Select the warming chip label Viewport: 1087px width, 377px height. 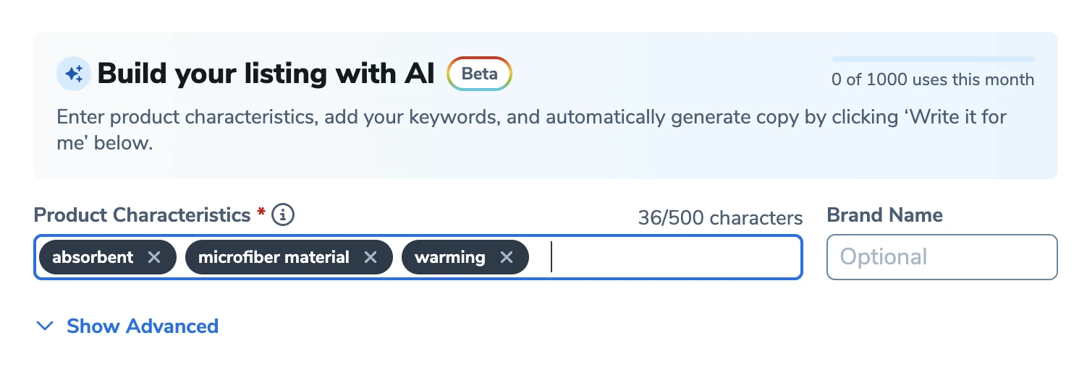point(449,257)
